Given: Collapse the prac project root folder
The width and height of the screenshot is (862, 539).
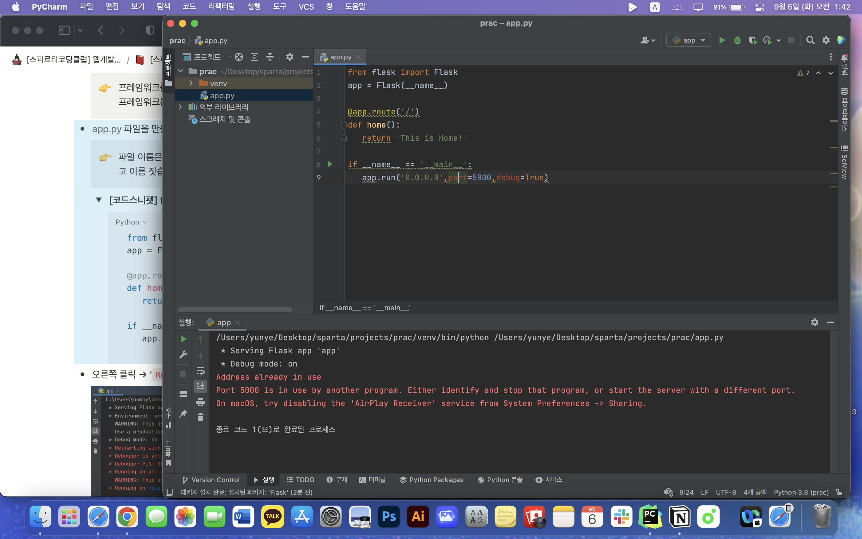Looking at the screenshot, I should (180, 71).
